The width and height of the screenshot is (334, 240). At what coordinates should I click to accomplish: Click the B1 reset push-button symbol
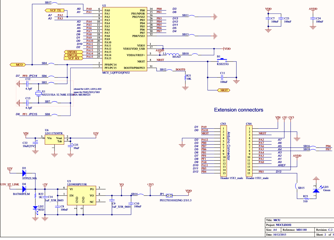coord(223,61)
